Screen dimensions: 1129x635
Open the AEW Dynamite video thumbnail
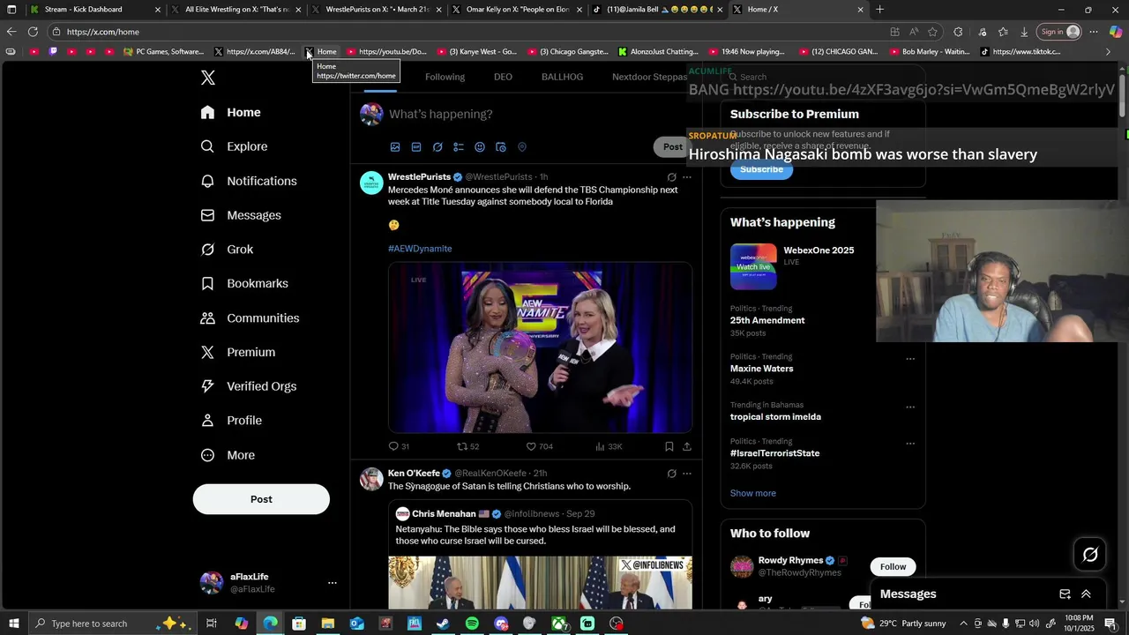click(540, 347)
